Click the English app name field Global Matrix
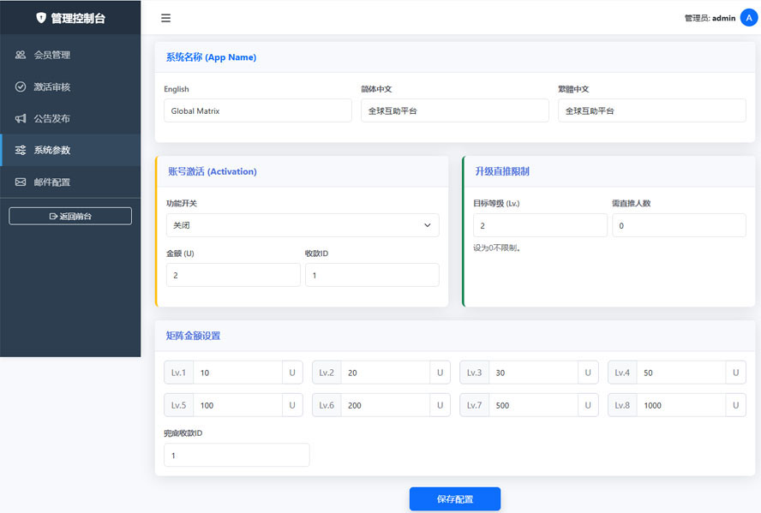Screen dimensions: 761x513 (x=257, y=110)
